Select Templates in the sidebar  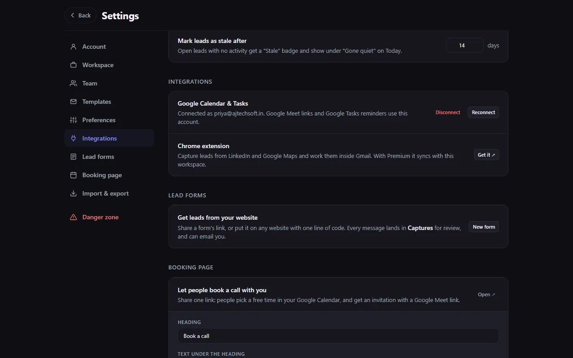109,102
